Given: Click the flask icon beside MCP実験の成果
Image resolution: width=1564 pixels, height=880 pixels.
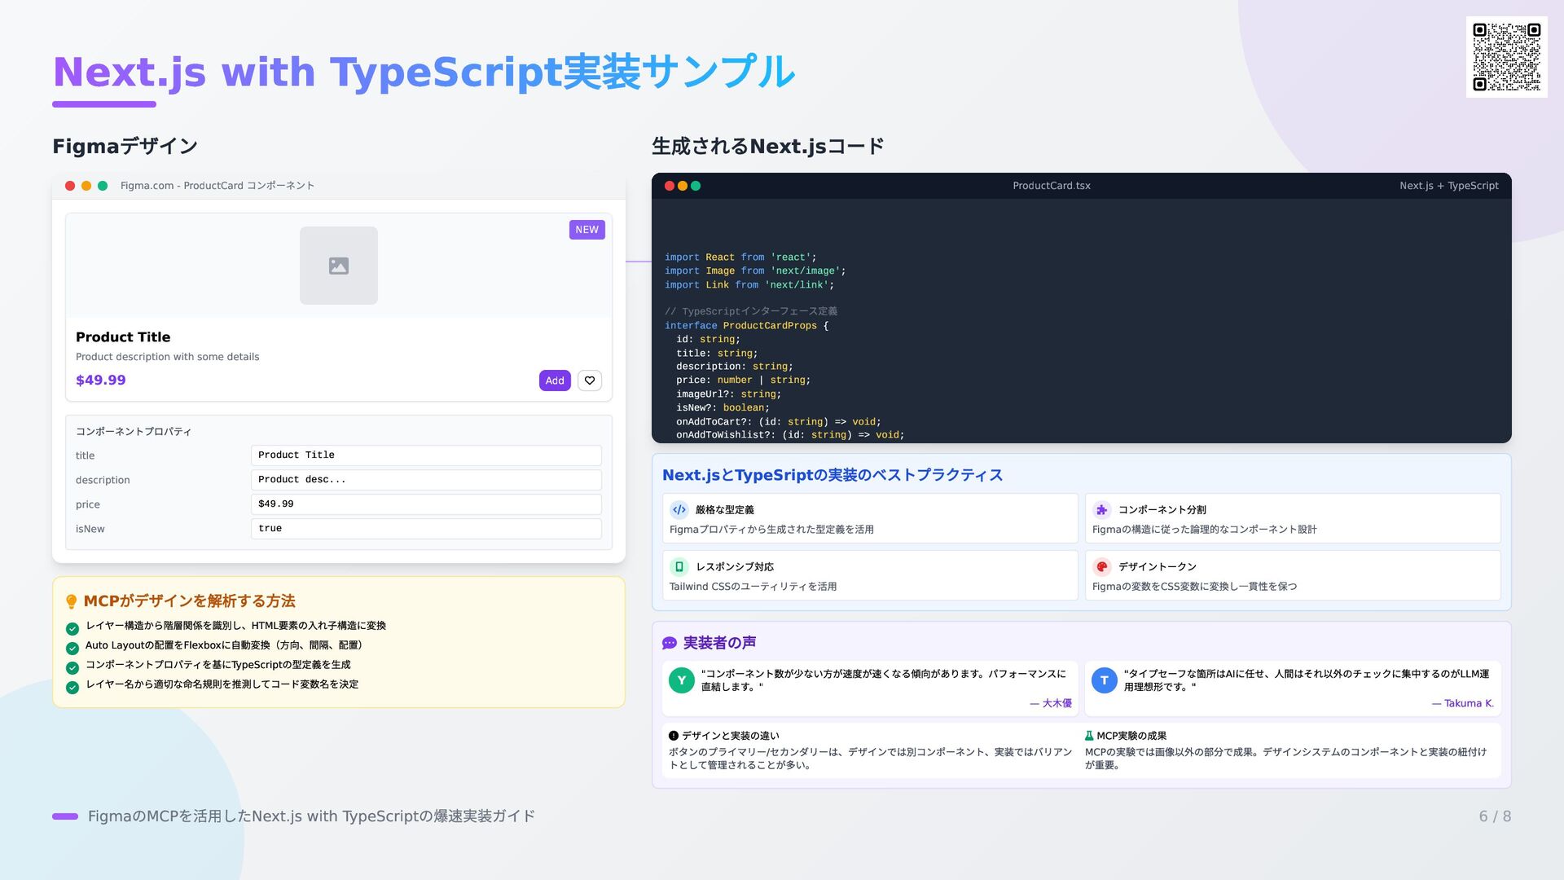Looking at the screenshot, I should (1089, 736).
